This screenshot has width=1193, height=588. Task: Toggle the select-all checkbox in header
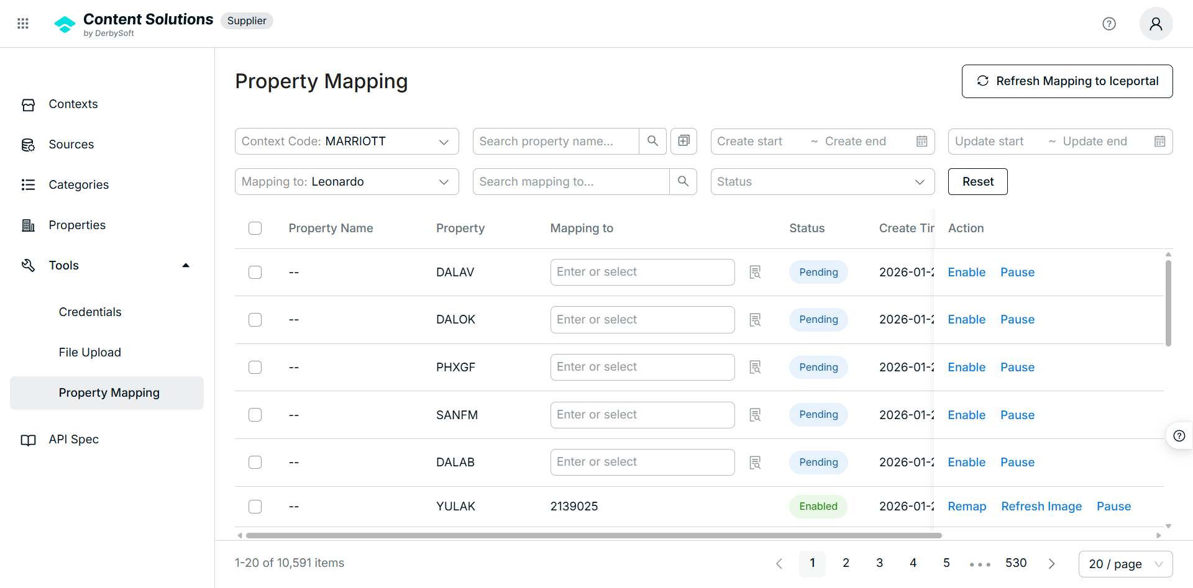click(x=255, y=228)
